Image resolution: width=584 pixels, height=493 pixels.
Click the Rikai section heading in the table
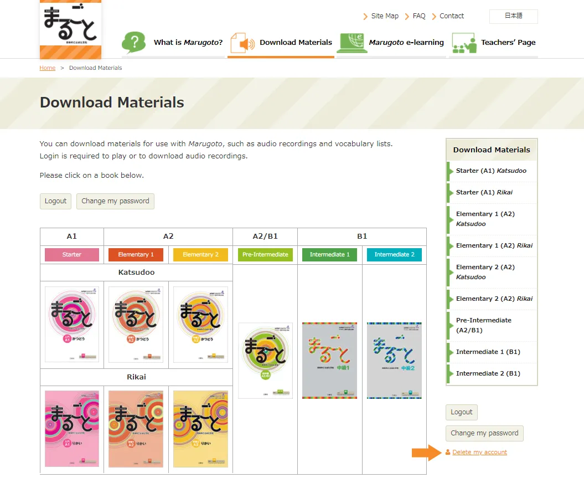pos(136,377)
